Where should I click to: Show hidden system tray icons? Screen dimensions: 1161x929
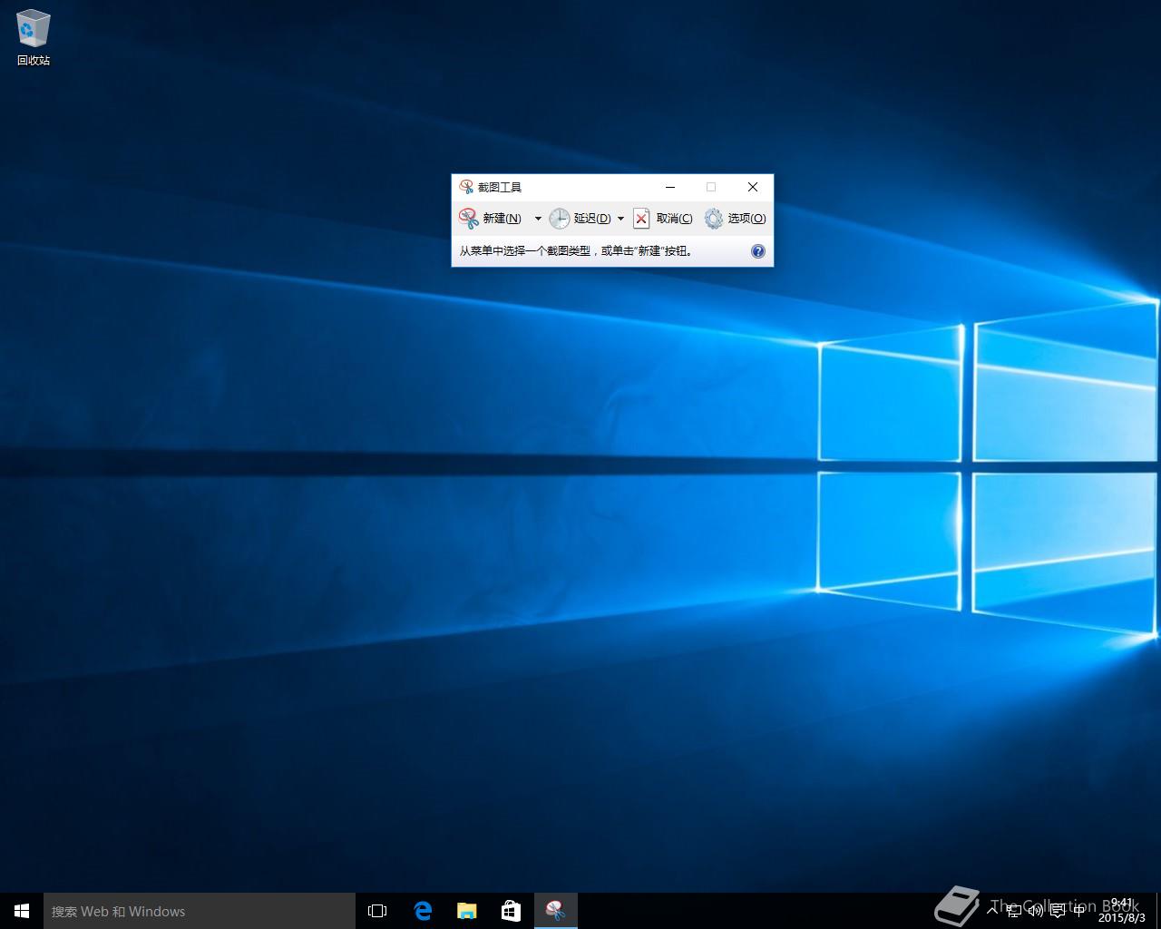[992, 910]
